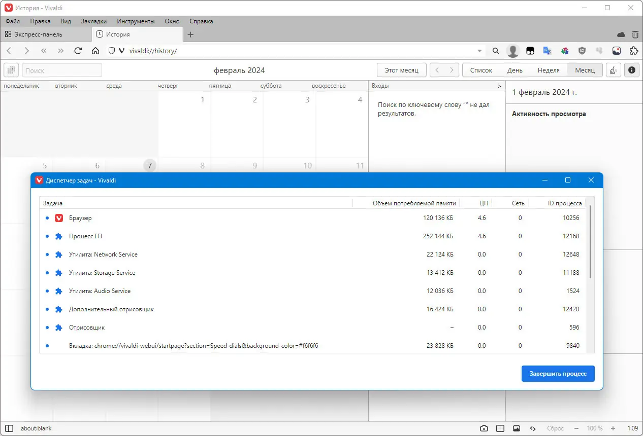Screen dimensions: 643x436
Task: Open the address bar dropdown arrow
Action: (x=480, y=51)
